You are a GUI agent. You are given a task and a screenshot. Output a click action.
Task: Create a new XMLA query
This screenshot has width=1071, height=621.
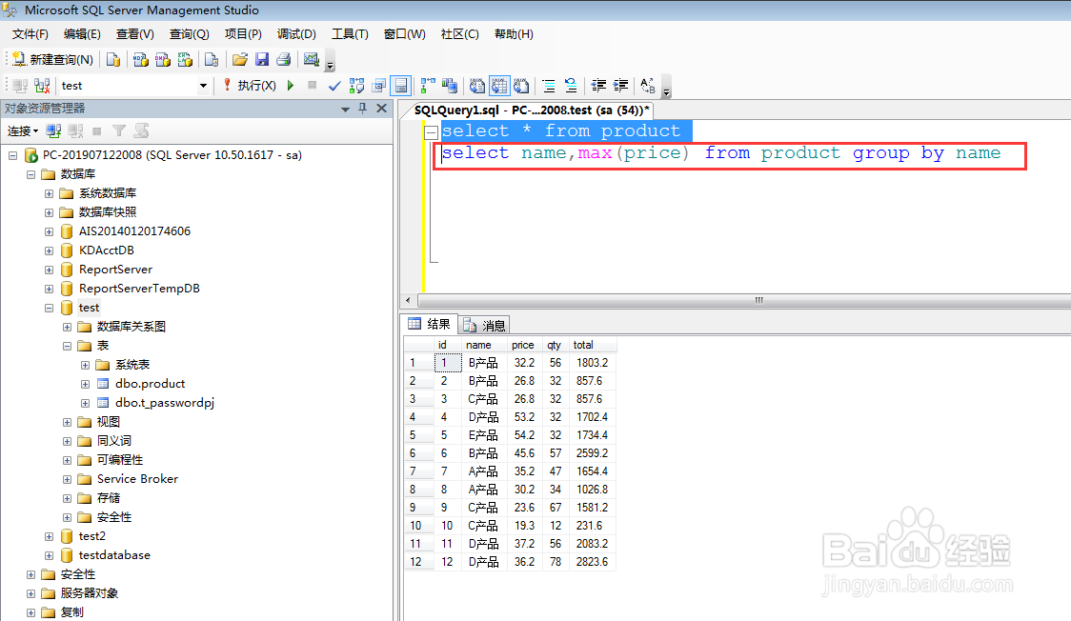point(185,60)
